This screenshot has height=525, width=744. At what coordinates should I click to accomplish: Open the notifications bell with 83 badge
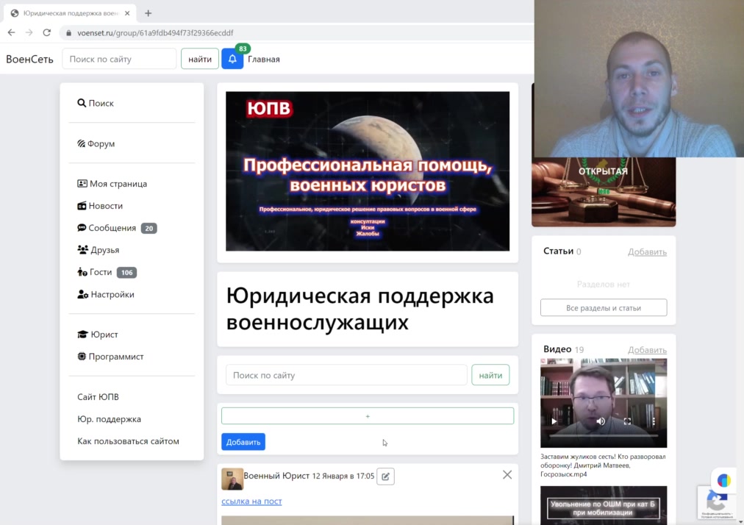click(x=232, y=59)
